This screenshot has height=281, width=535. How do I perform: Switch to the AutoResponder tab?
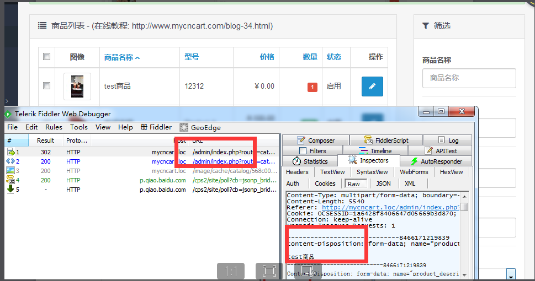(x=436, y=161)
